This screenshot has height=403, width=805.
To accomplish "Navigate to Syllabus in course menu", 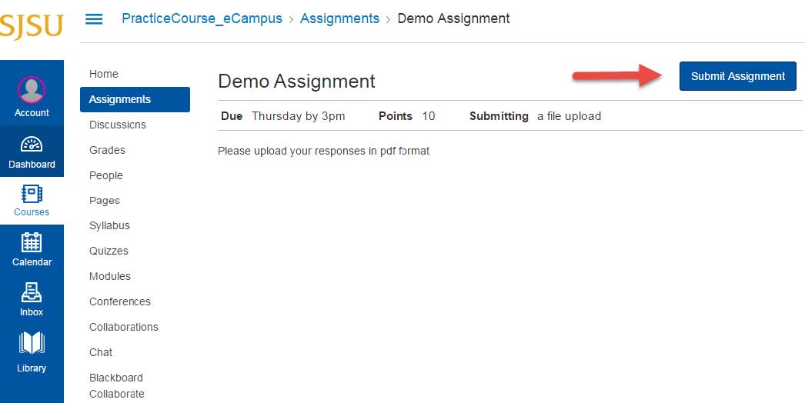I will 109,225.
